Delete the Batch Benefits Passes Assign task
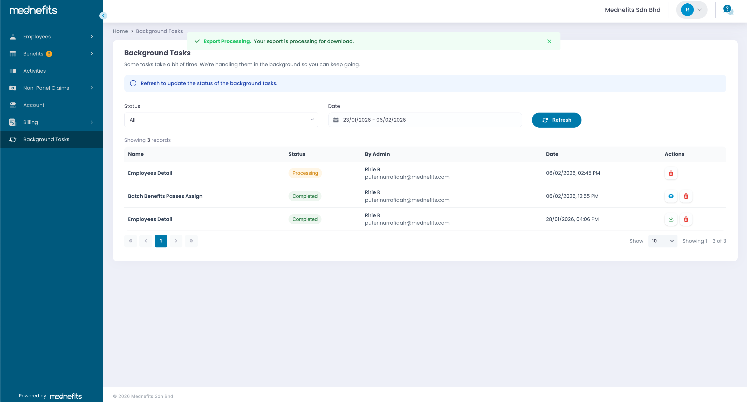This screenshot has height=402, width=747. pos(686,196)
